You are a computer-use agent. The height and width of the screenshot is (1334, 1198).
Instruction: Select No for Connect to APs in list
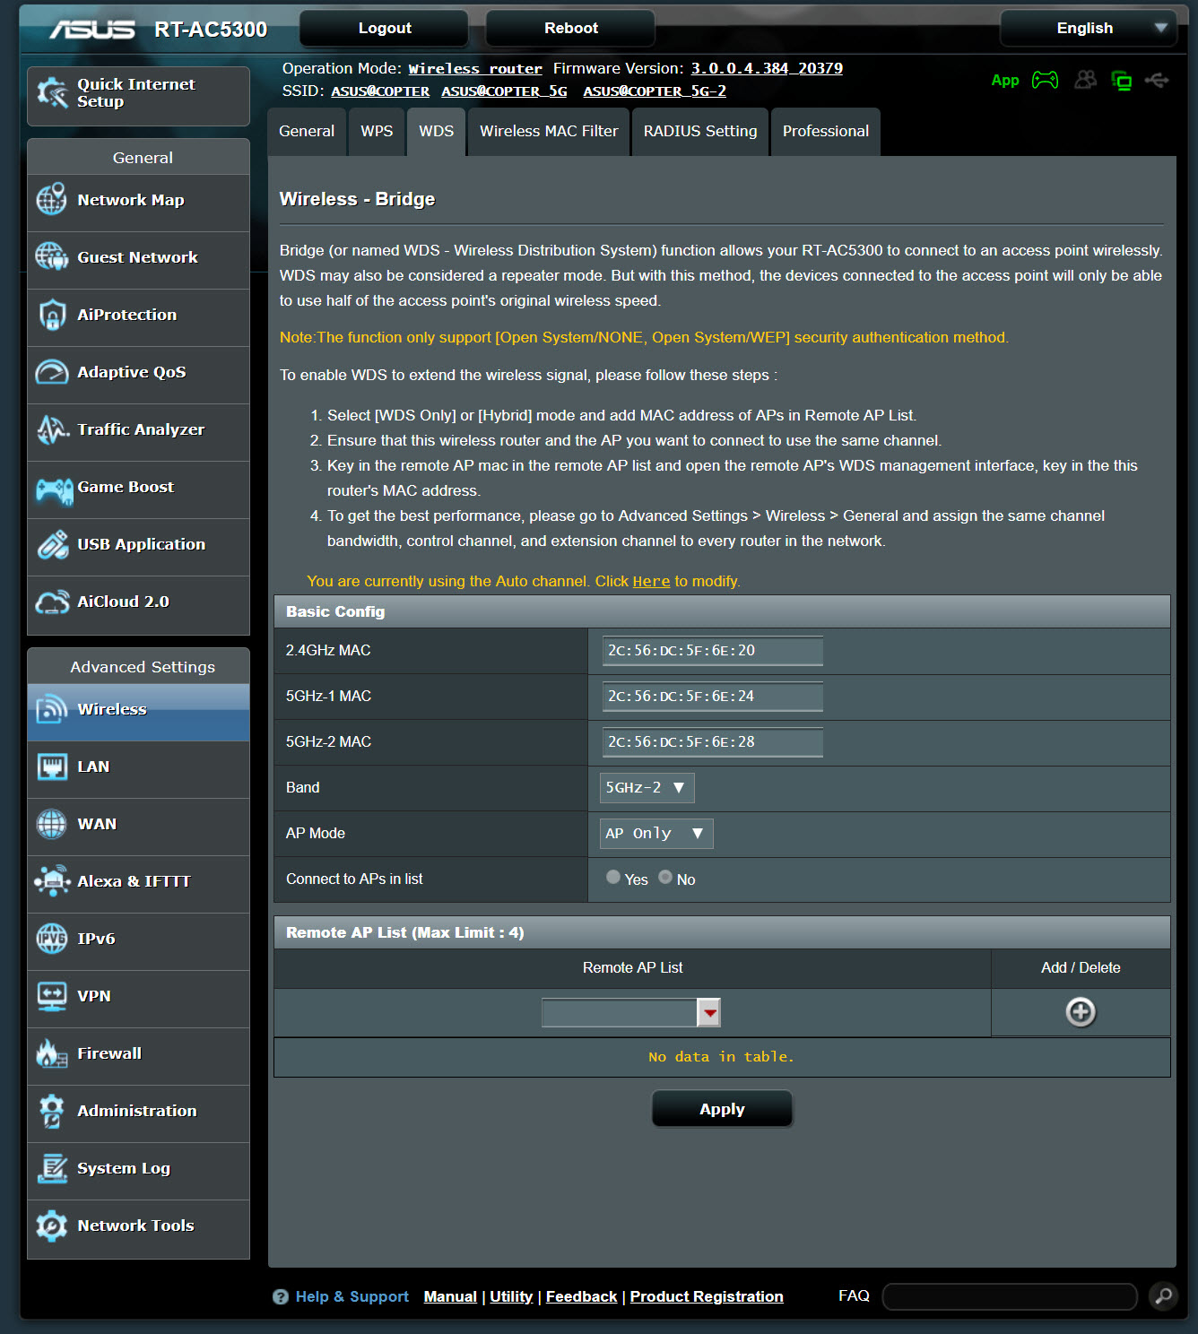(x=665, y=878)
